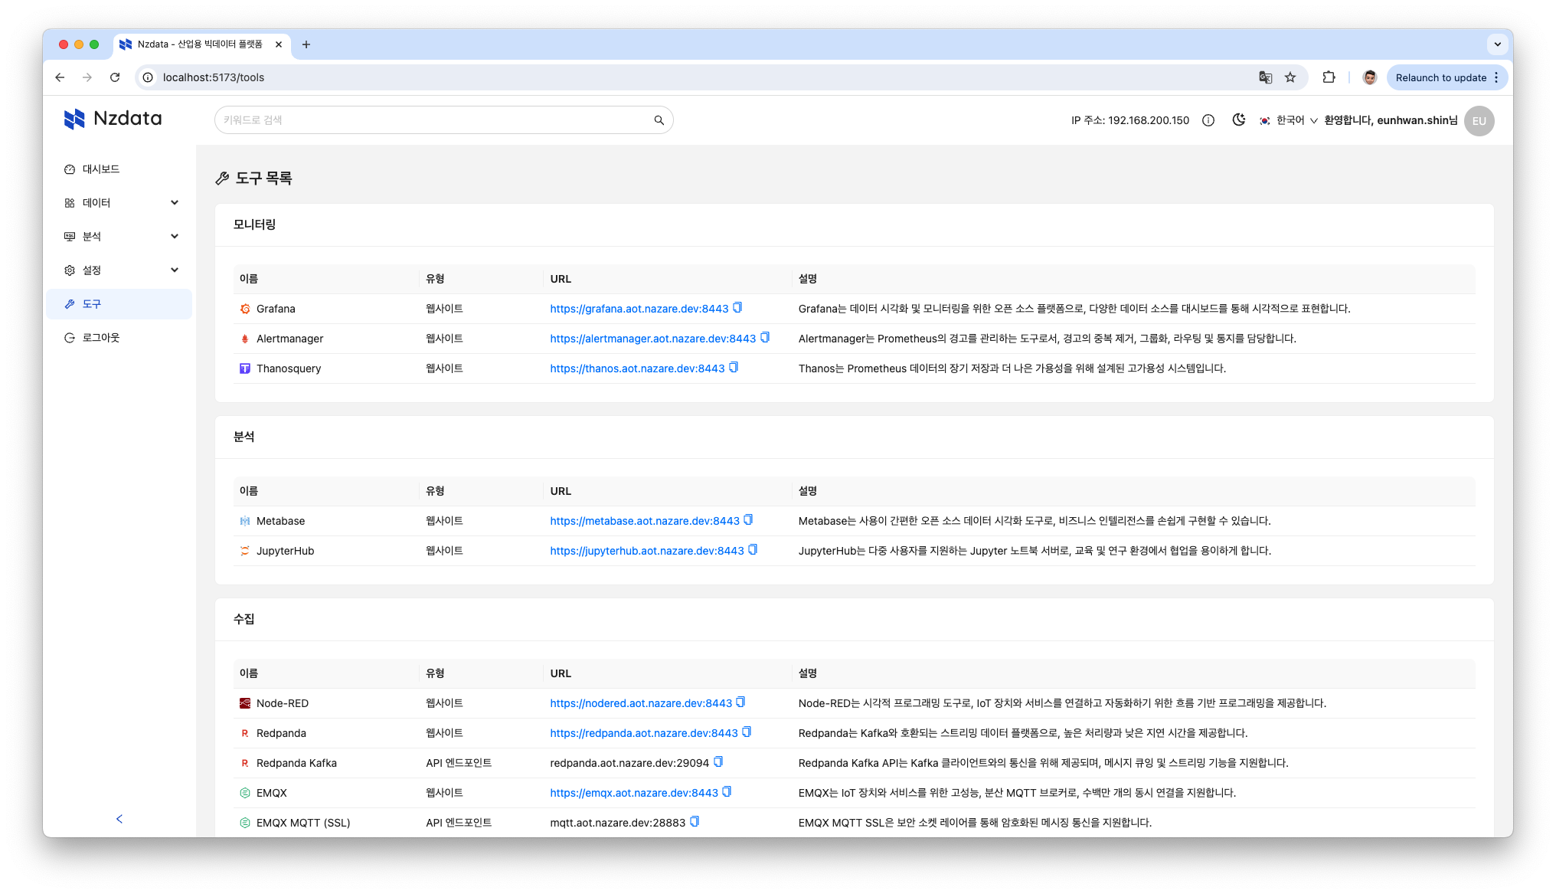Expand the 설정 sidebar menu
1556x894 pixels.
pos(119,270)
